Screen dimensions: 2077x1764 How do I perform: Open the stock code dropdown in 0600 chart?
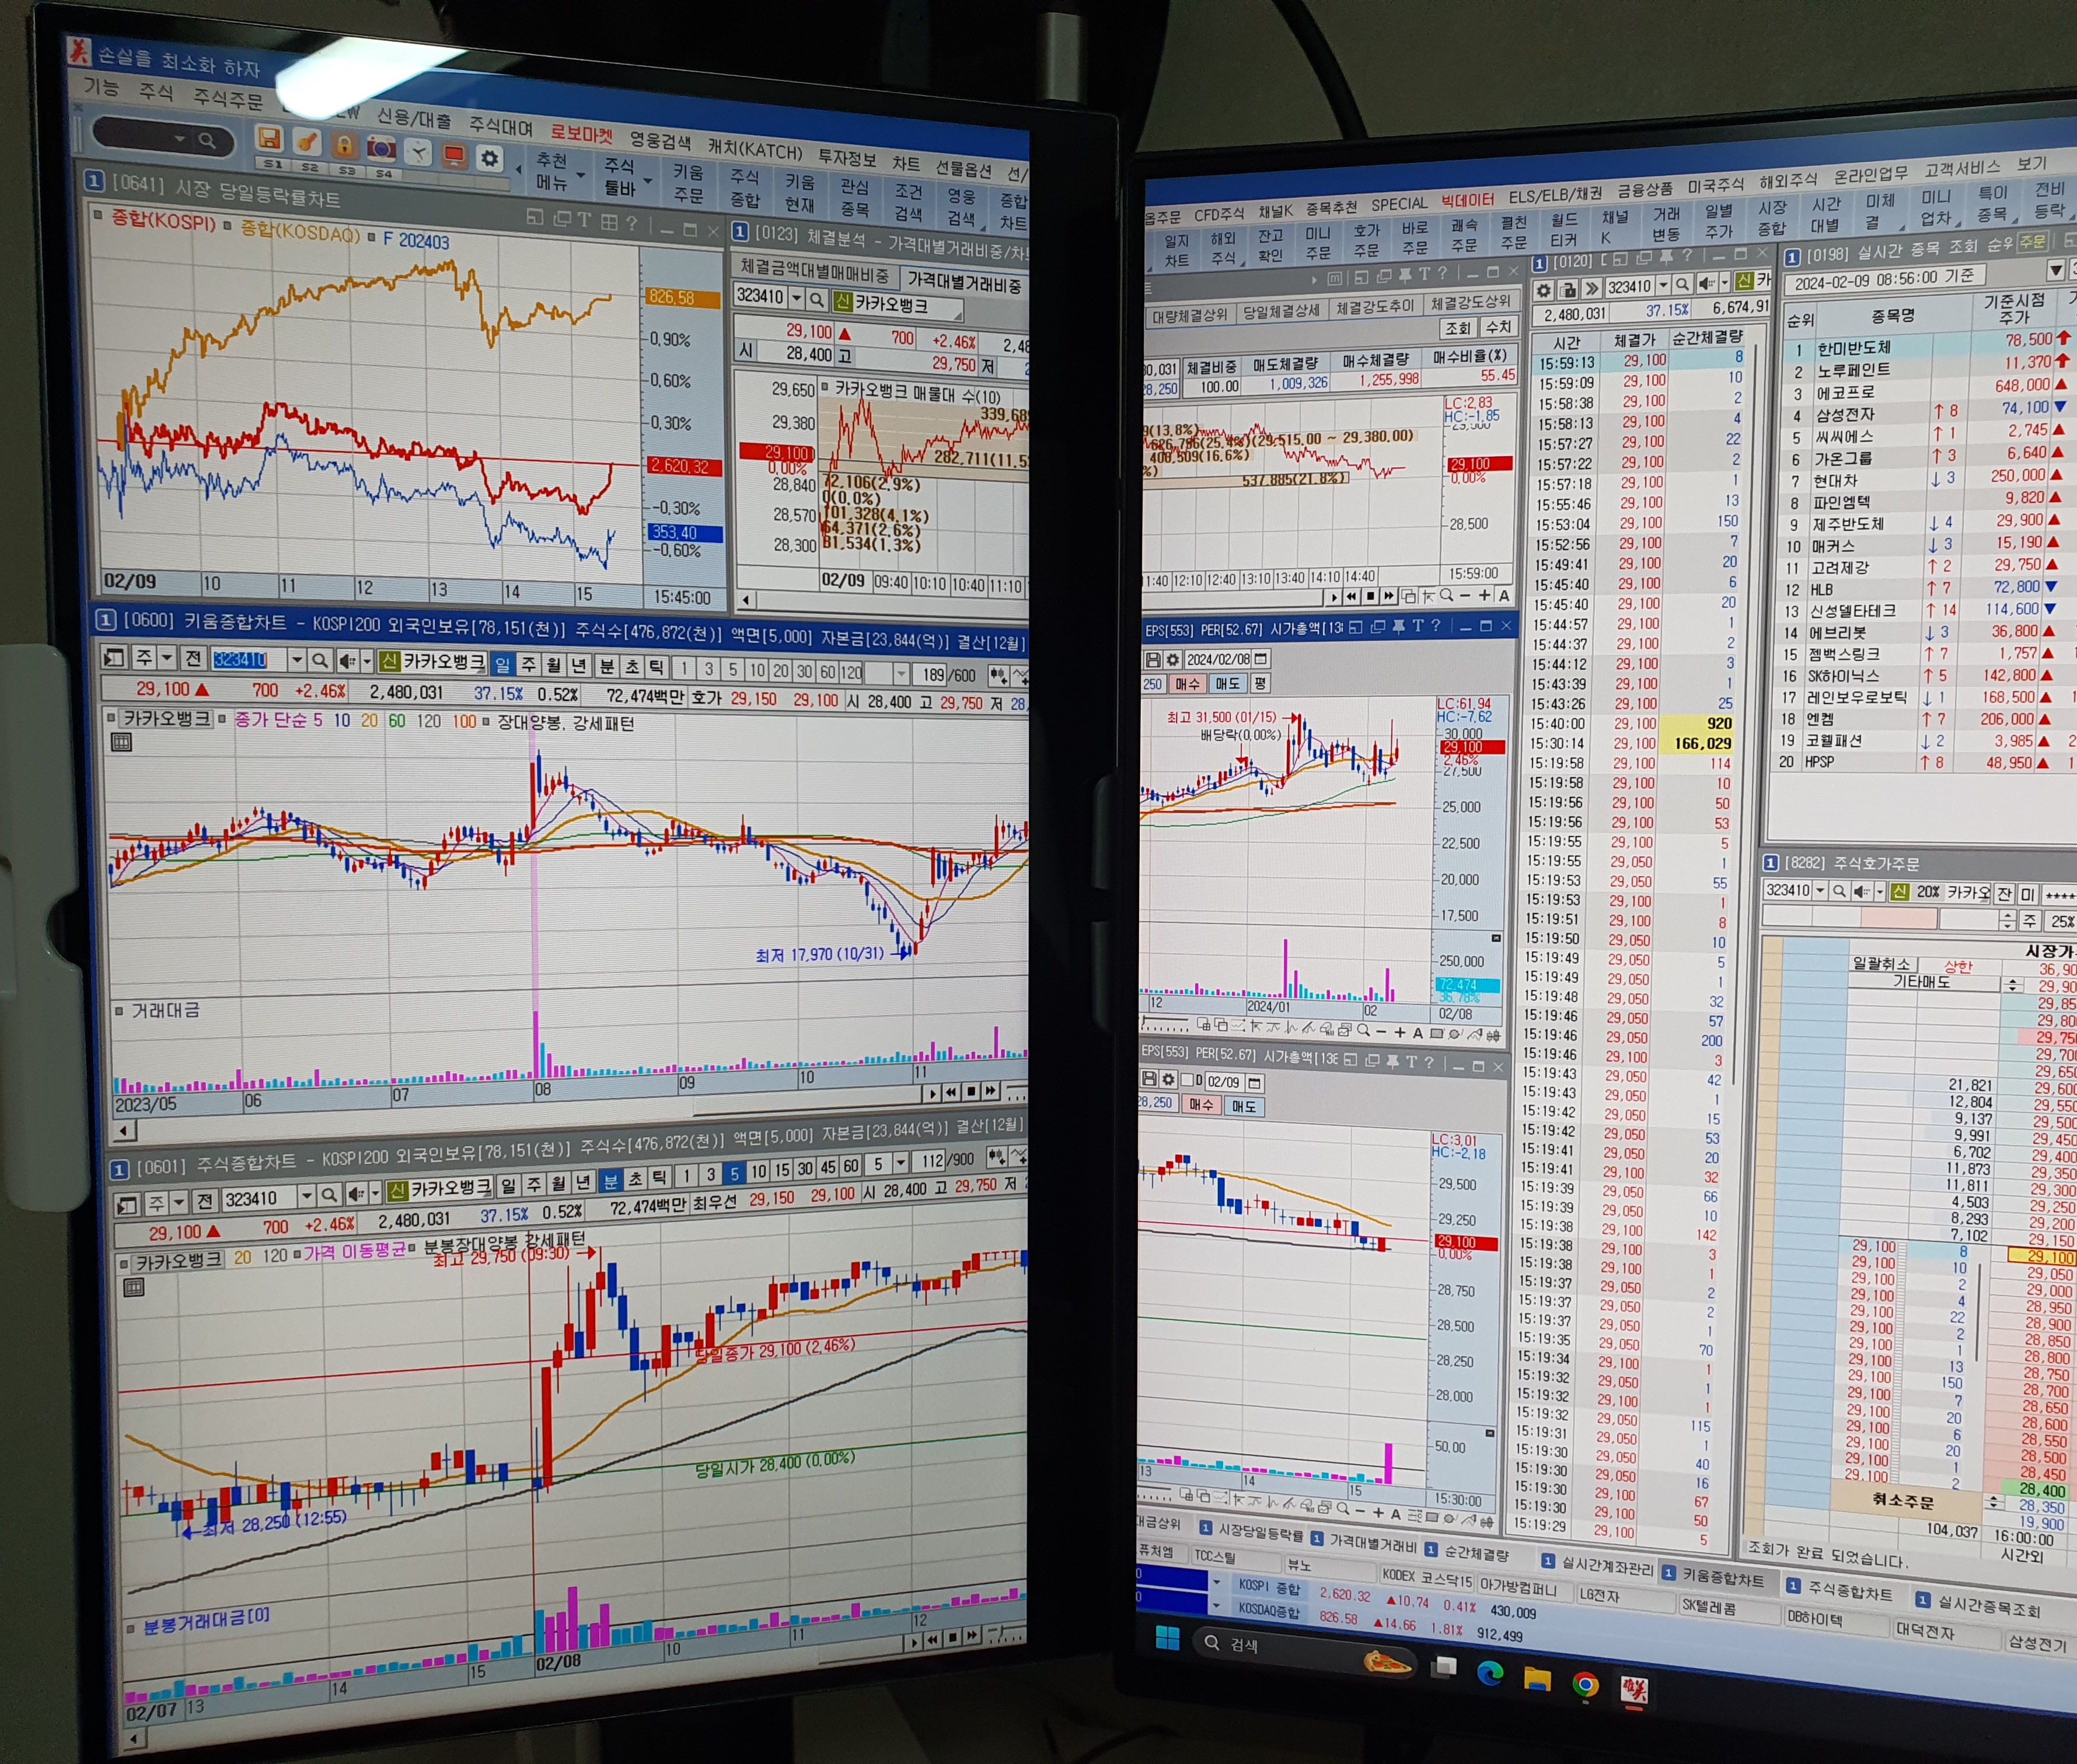point(296,660)
